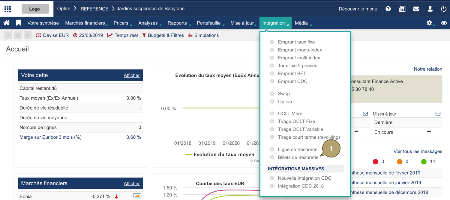Expand the Pricers dropdown menu
The height and width of the screenshot is (200, 450).
[x=121, y=23]
